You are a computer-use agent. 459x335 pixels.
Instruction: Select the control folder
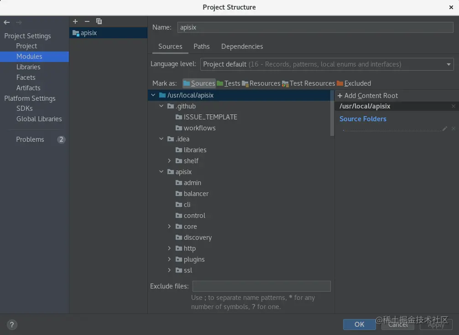194,216
